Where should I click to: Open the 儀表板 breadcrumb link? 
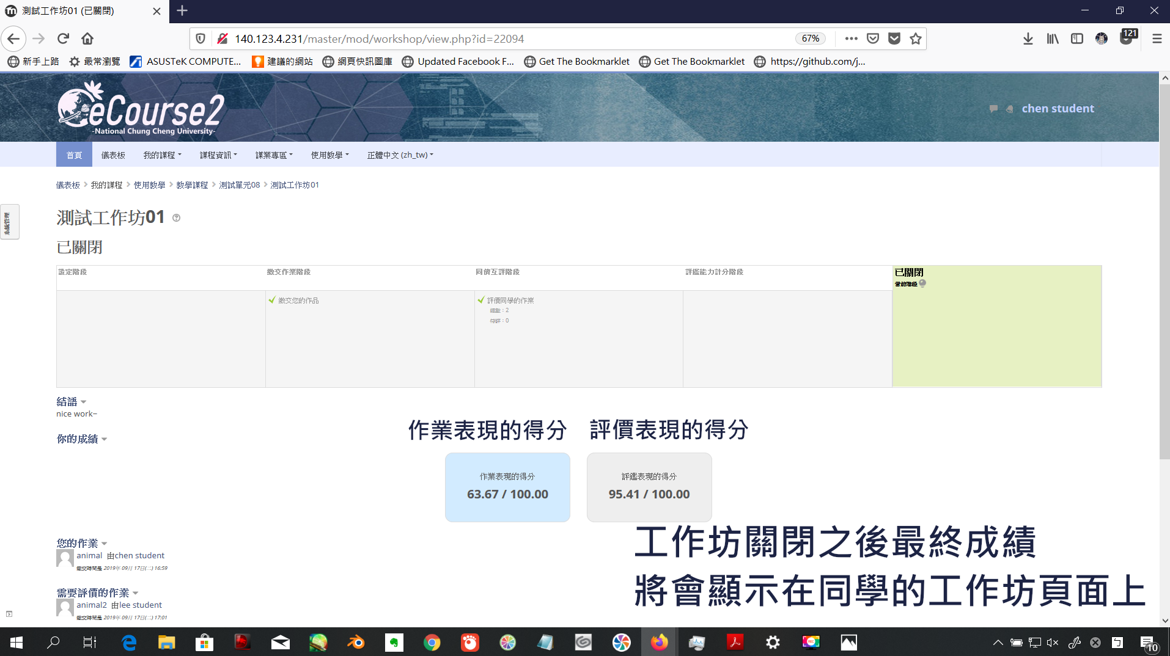tap(68, 184)
